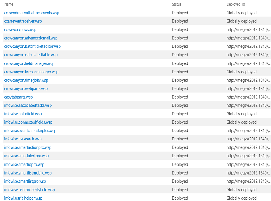Select crowcanyon.batchticketeditor.wsp link
This screenshot has height=201, width=271.
click(33, 46)
